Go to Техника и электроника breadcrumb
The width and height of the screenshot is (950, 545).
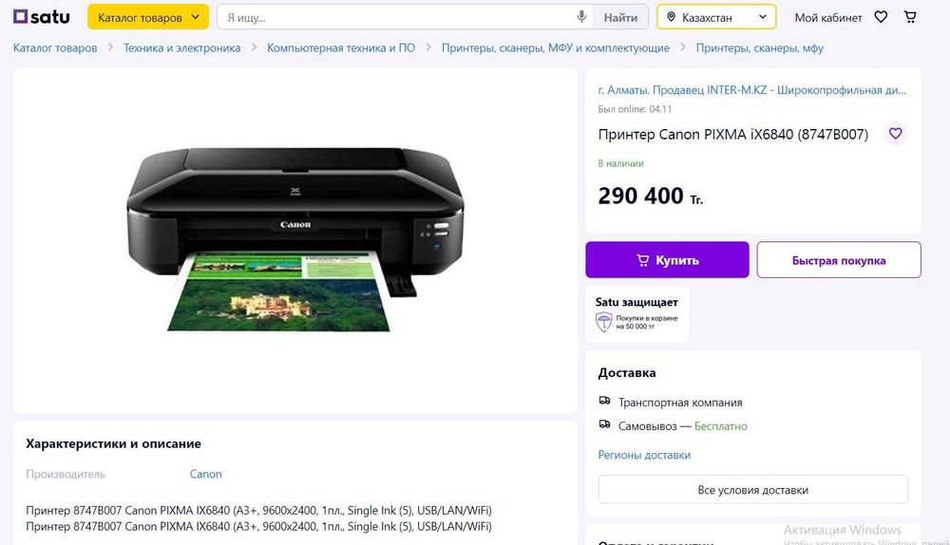click(181, 47)
